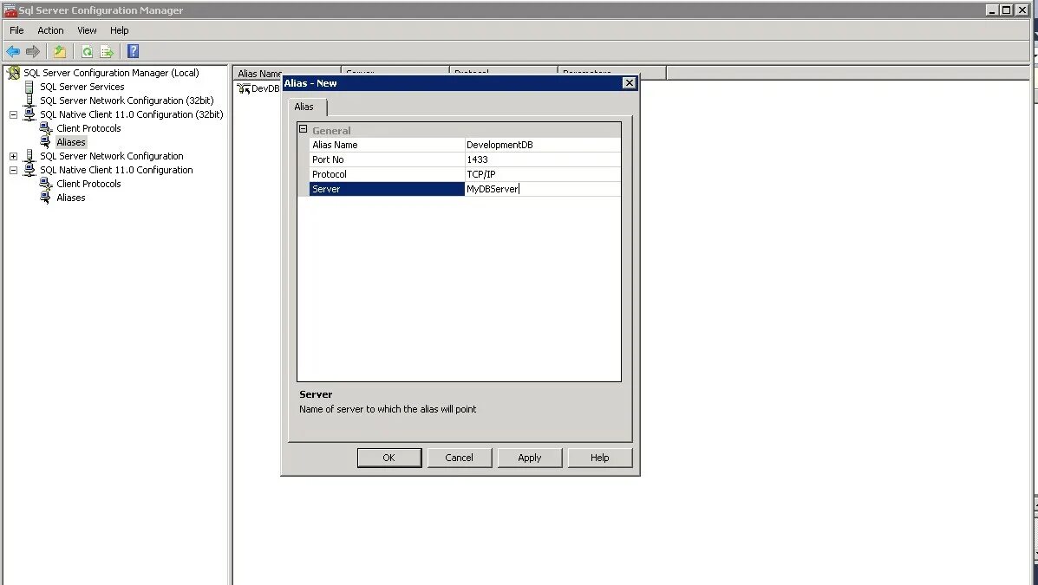Click the SQL Server Services tree icon
Screen dimensions: 1038x585
(29, 87)
